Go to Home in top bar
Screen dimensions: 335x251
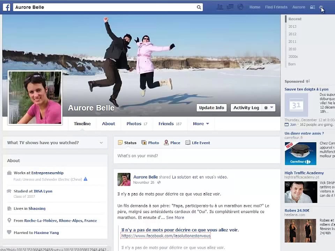coord(255,7)
